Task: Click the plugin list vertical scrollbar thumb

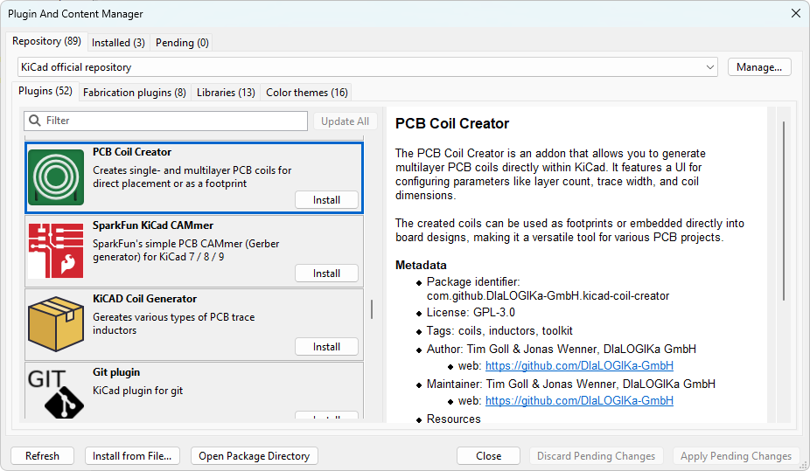Action: 372,309
